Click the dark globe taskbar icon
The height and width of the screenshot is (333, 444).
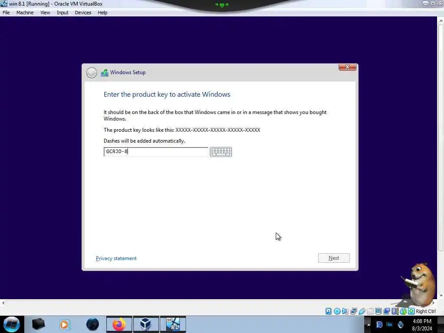93,324
